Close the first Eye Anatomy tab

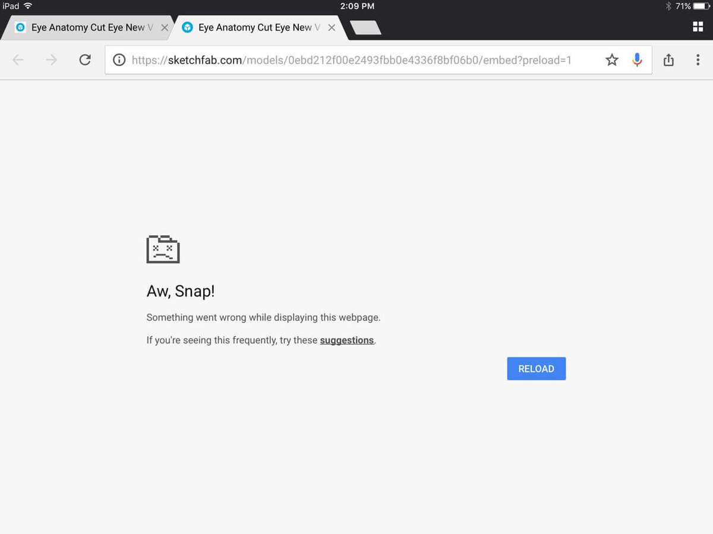click(x=165, y=27)
